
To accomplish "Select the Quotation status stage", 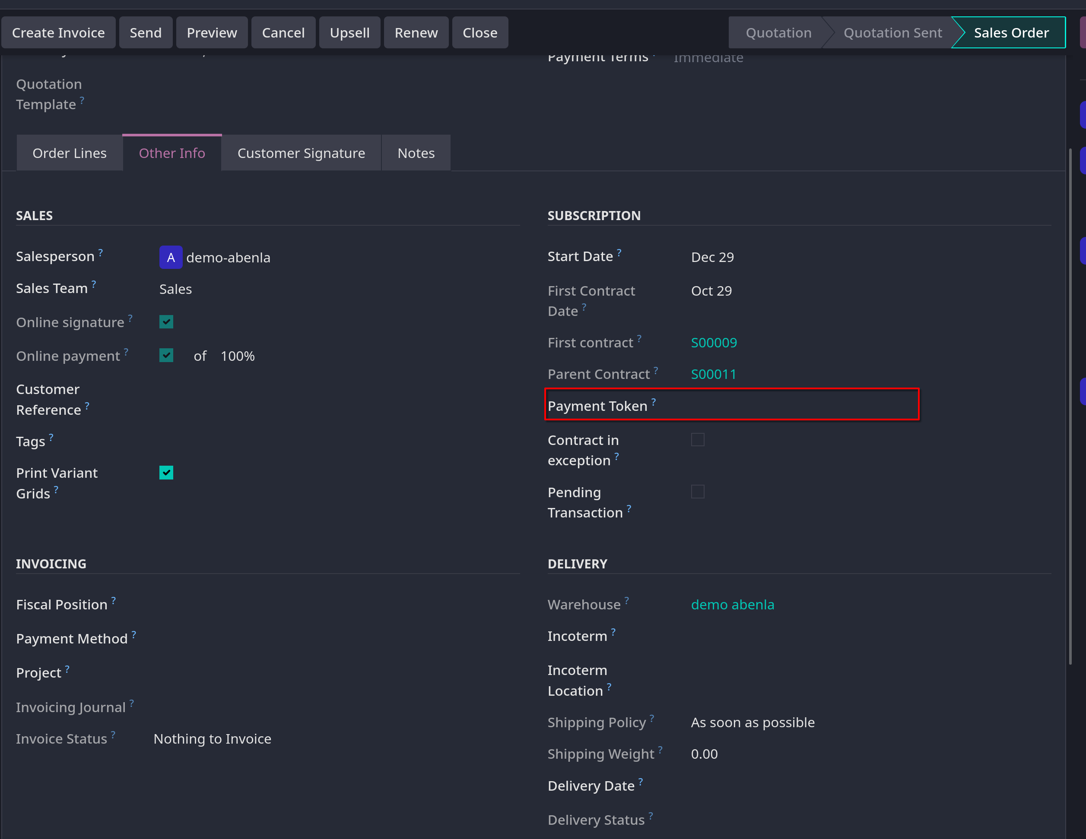I will pyautogui.click(x=778, y=33).
